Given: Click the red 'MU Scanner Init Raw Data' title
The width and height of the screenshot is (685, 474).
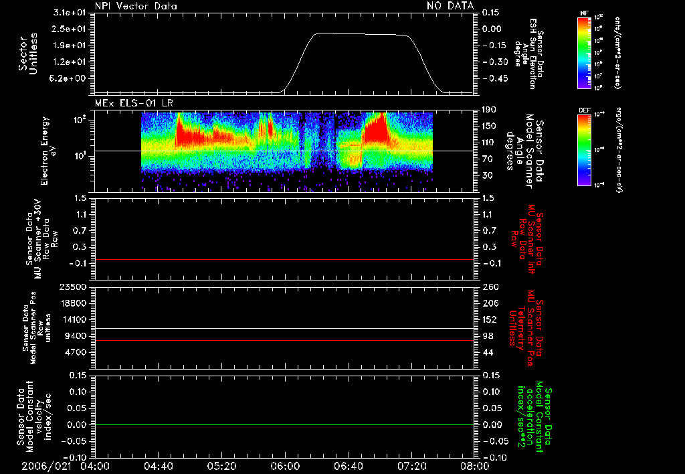Looking at the screenshot, I should click(x=527, y=239).
